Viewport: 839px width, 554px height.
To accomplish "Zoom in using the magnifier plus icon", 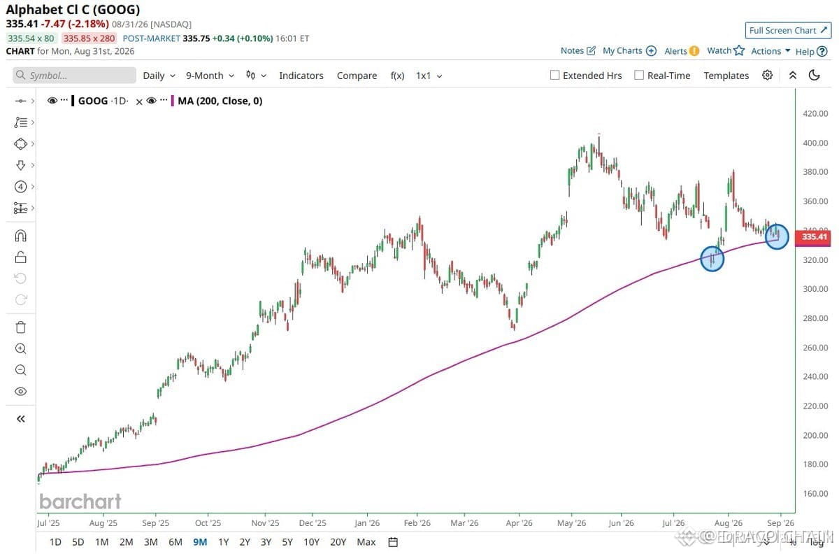I will point(20,348).
